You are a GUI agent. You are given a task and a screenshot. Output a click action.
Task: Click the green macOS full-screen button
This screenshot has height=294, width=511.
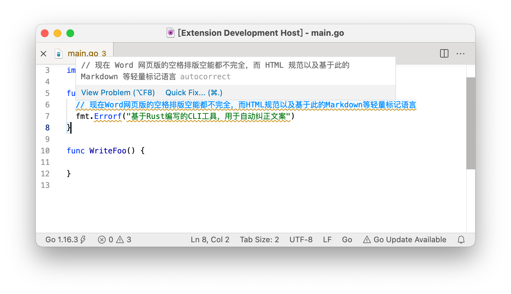click(x=70, y=33)
